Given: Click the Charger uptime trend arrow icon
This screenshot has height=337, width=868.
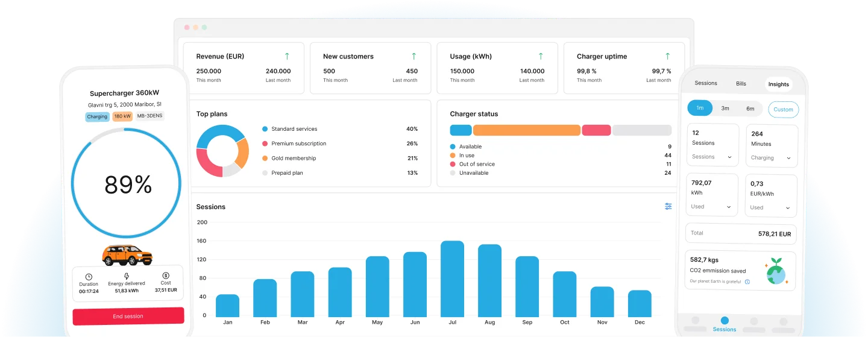Looking at the screenshot, I should 667,56.
